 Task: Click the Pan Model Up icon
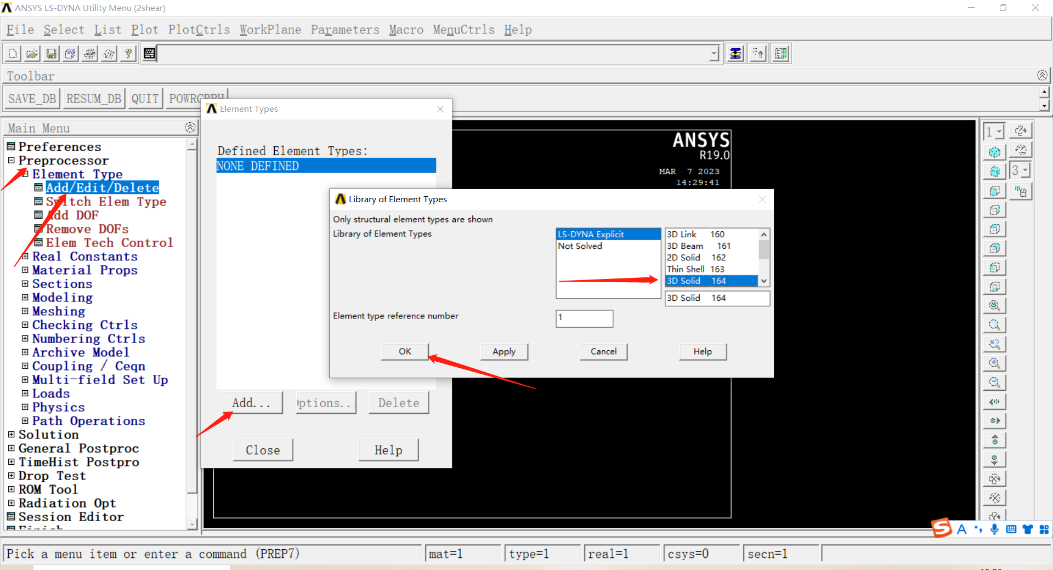pos(994,440)
